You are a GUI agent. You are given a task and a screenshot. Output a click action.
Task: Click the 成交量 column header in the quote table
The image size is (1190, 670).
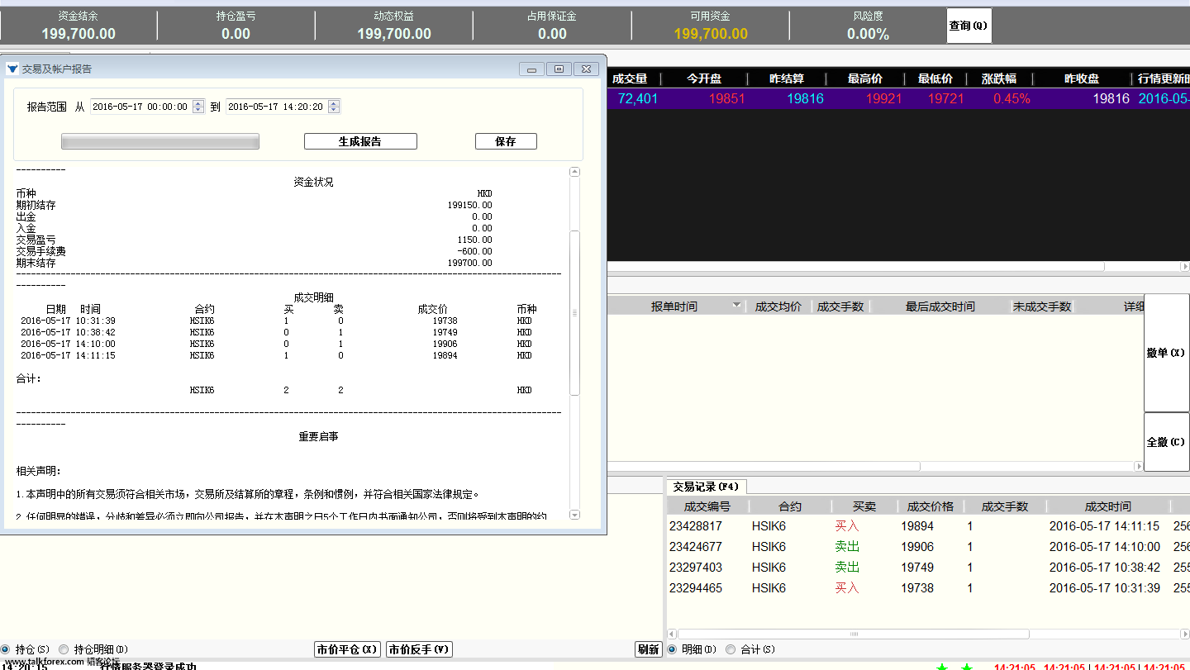tap(630, 78)
